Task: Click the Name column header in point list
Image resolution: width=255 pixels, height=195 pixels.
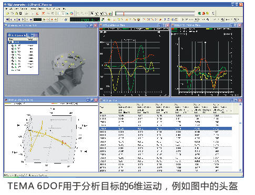Action: click(x=11, y=39)
